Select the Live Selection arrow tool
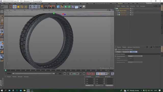Image resolution: width=163 pixels, height=92 pixels. 11,7
